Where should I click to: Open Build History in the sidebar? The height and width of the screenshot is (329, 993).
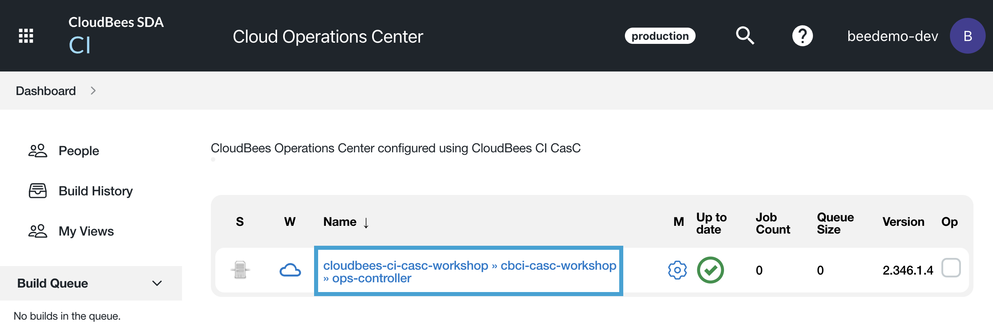tap(95, 191)
